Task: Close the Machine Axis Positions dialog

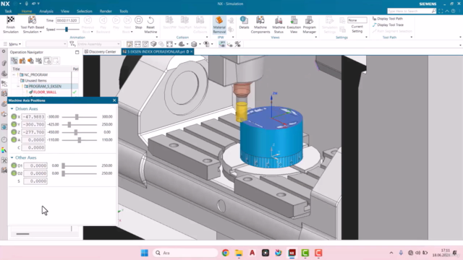Action: [114, 100]
